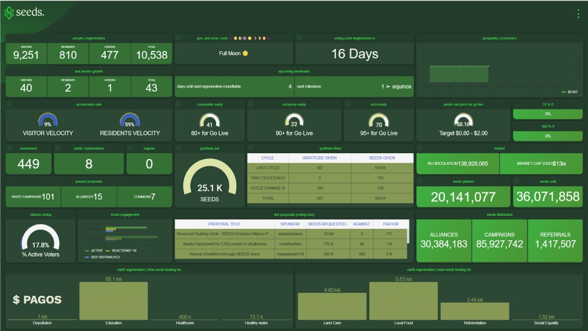Sort proposals by AGAINST column

coord(361,224)
